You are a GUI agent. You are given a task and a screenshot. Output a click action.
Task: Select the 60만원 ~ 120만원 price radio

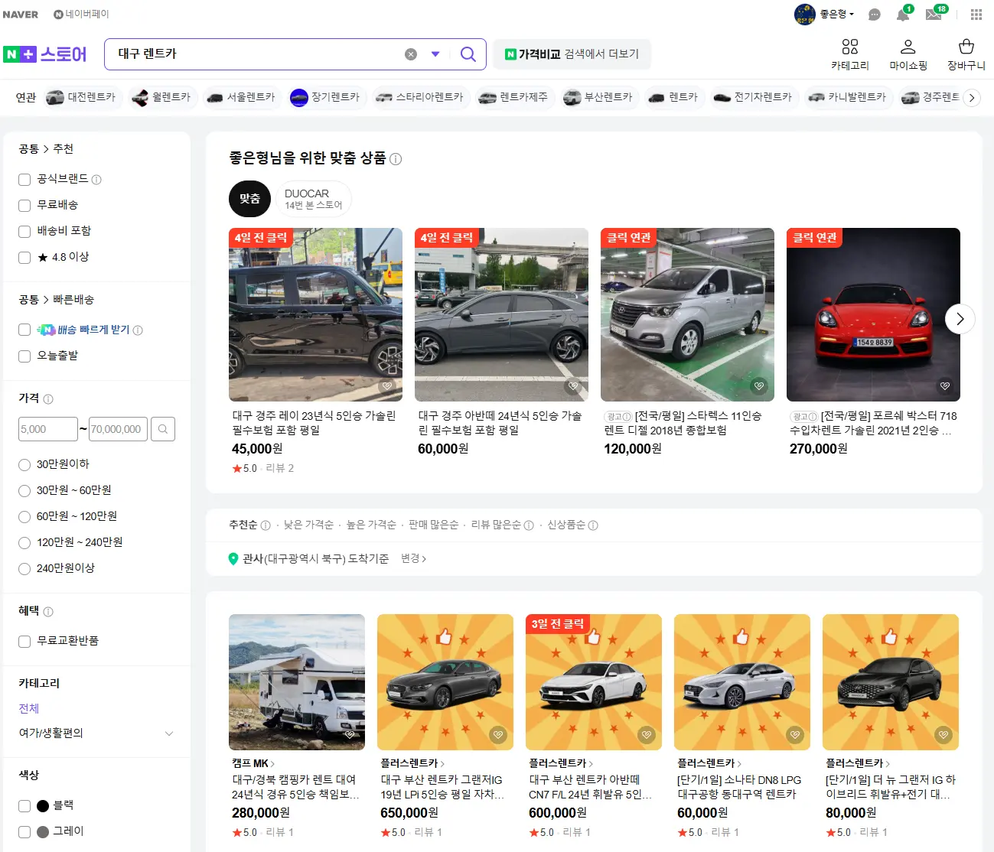(24, 516)
